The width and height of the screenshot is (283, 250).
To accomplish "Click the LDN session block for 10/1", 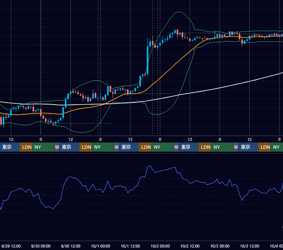I will [x=145, y=147].
